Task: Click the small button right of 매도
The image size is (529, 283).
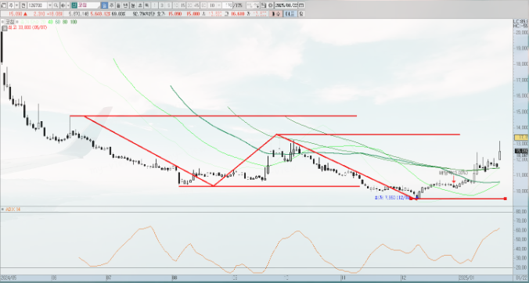Action: [301, 14]
